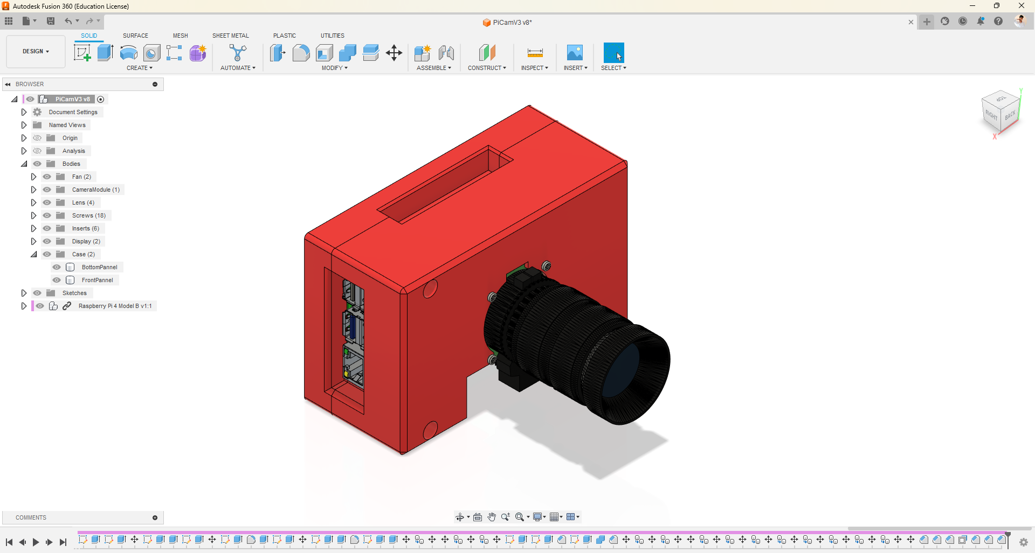
Task: Collapse the Bodies folder
Action: pyautogui.click(x=24, y=164)
